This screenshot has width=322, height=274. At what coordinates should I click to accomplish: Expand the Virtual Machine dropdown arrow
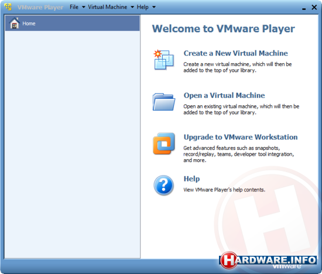pos(132,7)
